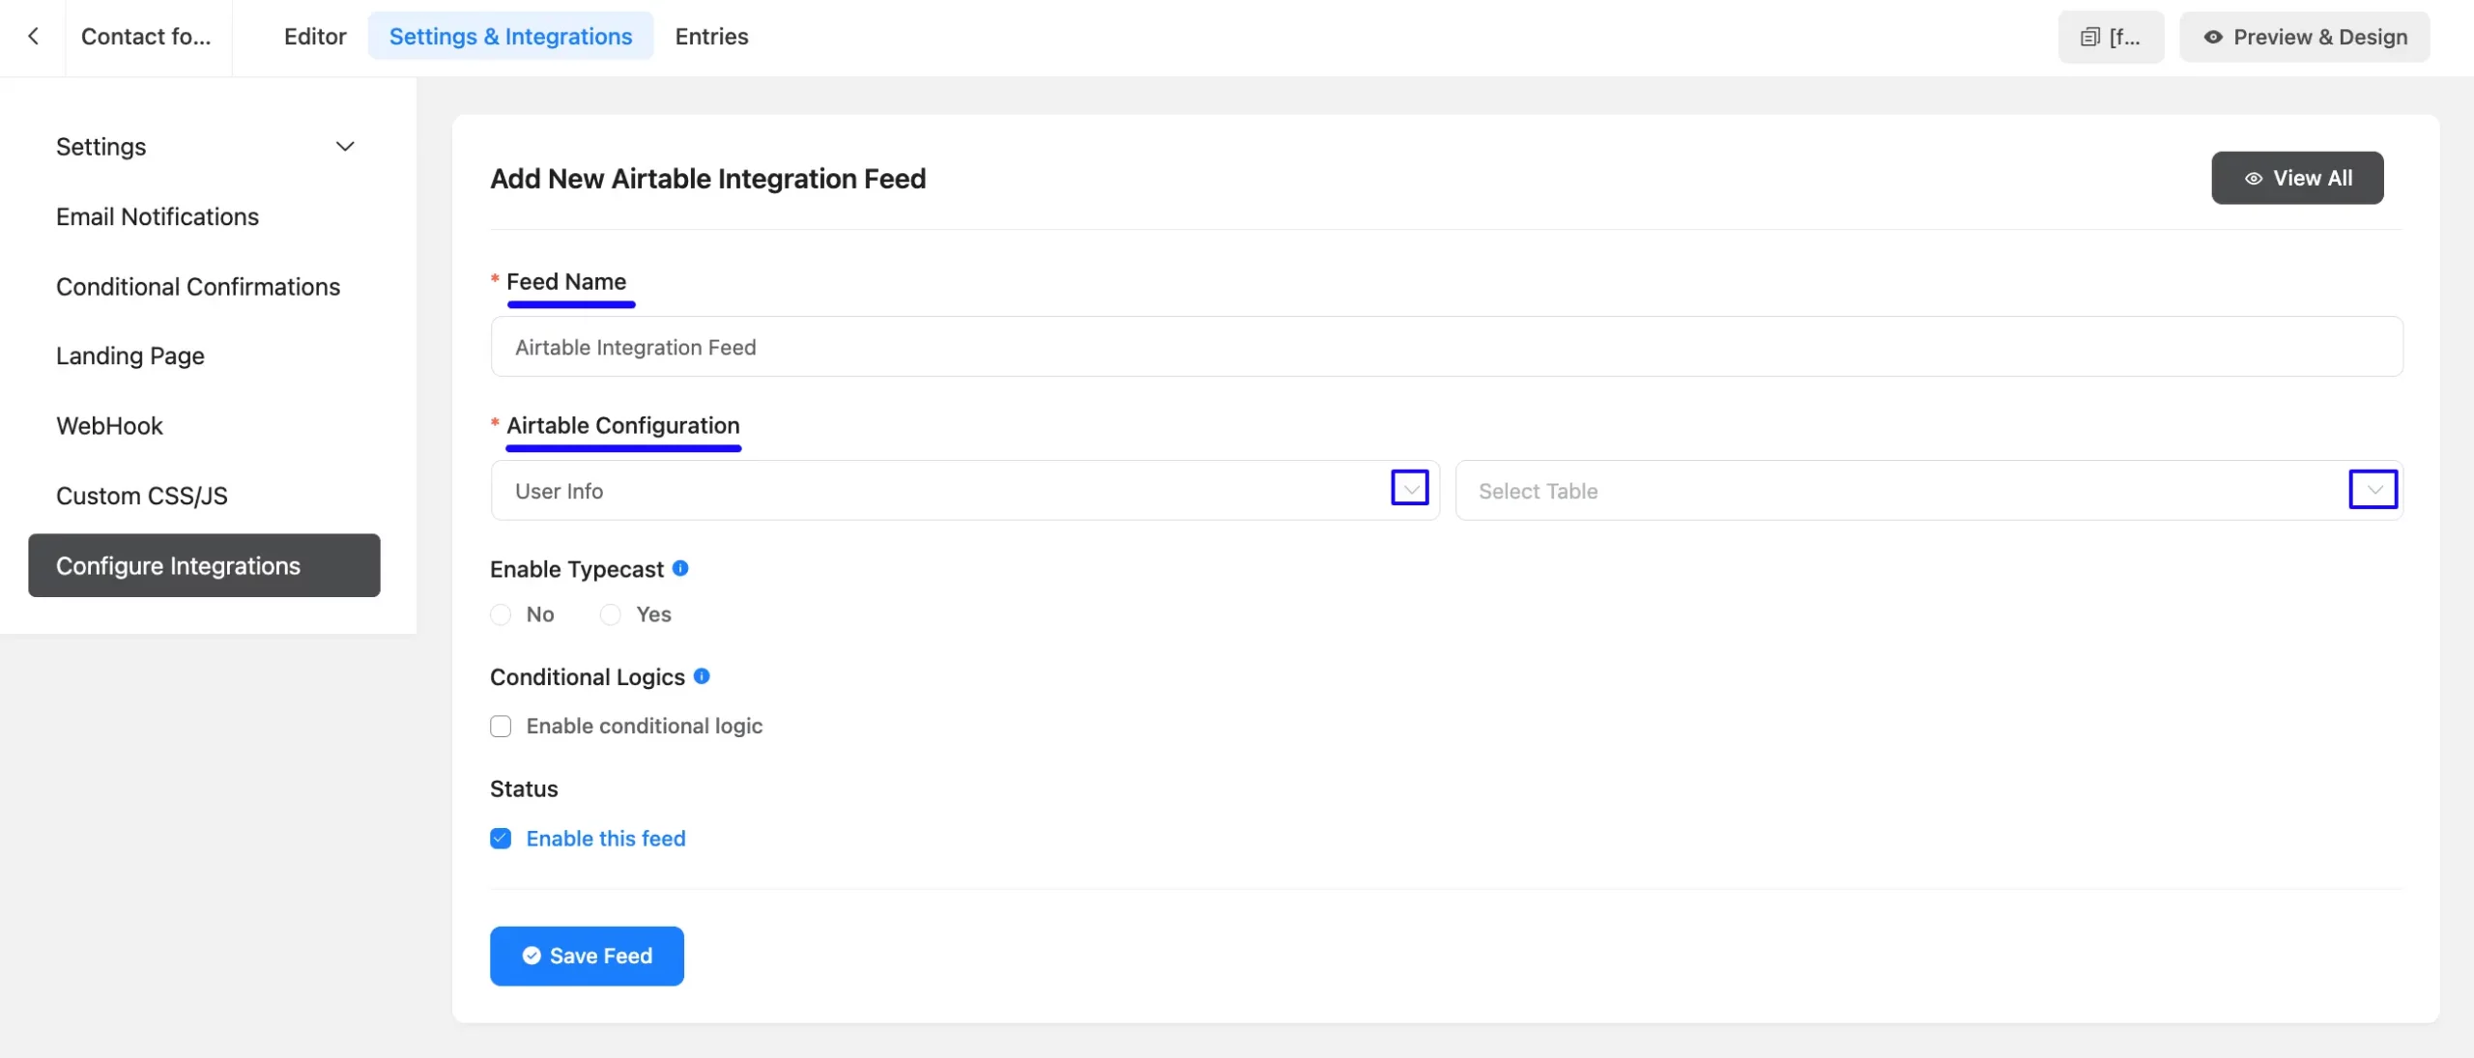This screenshot has width=2474, height=1058.
Task: Click the back arrow icon
Action: coord(33,37)
